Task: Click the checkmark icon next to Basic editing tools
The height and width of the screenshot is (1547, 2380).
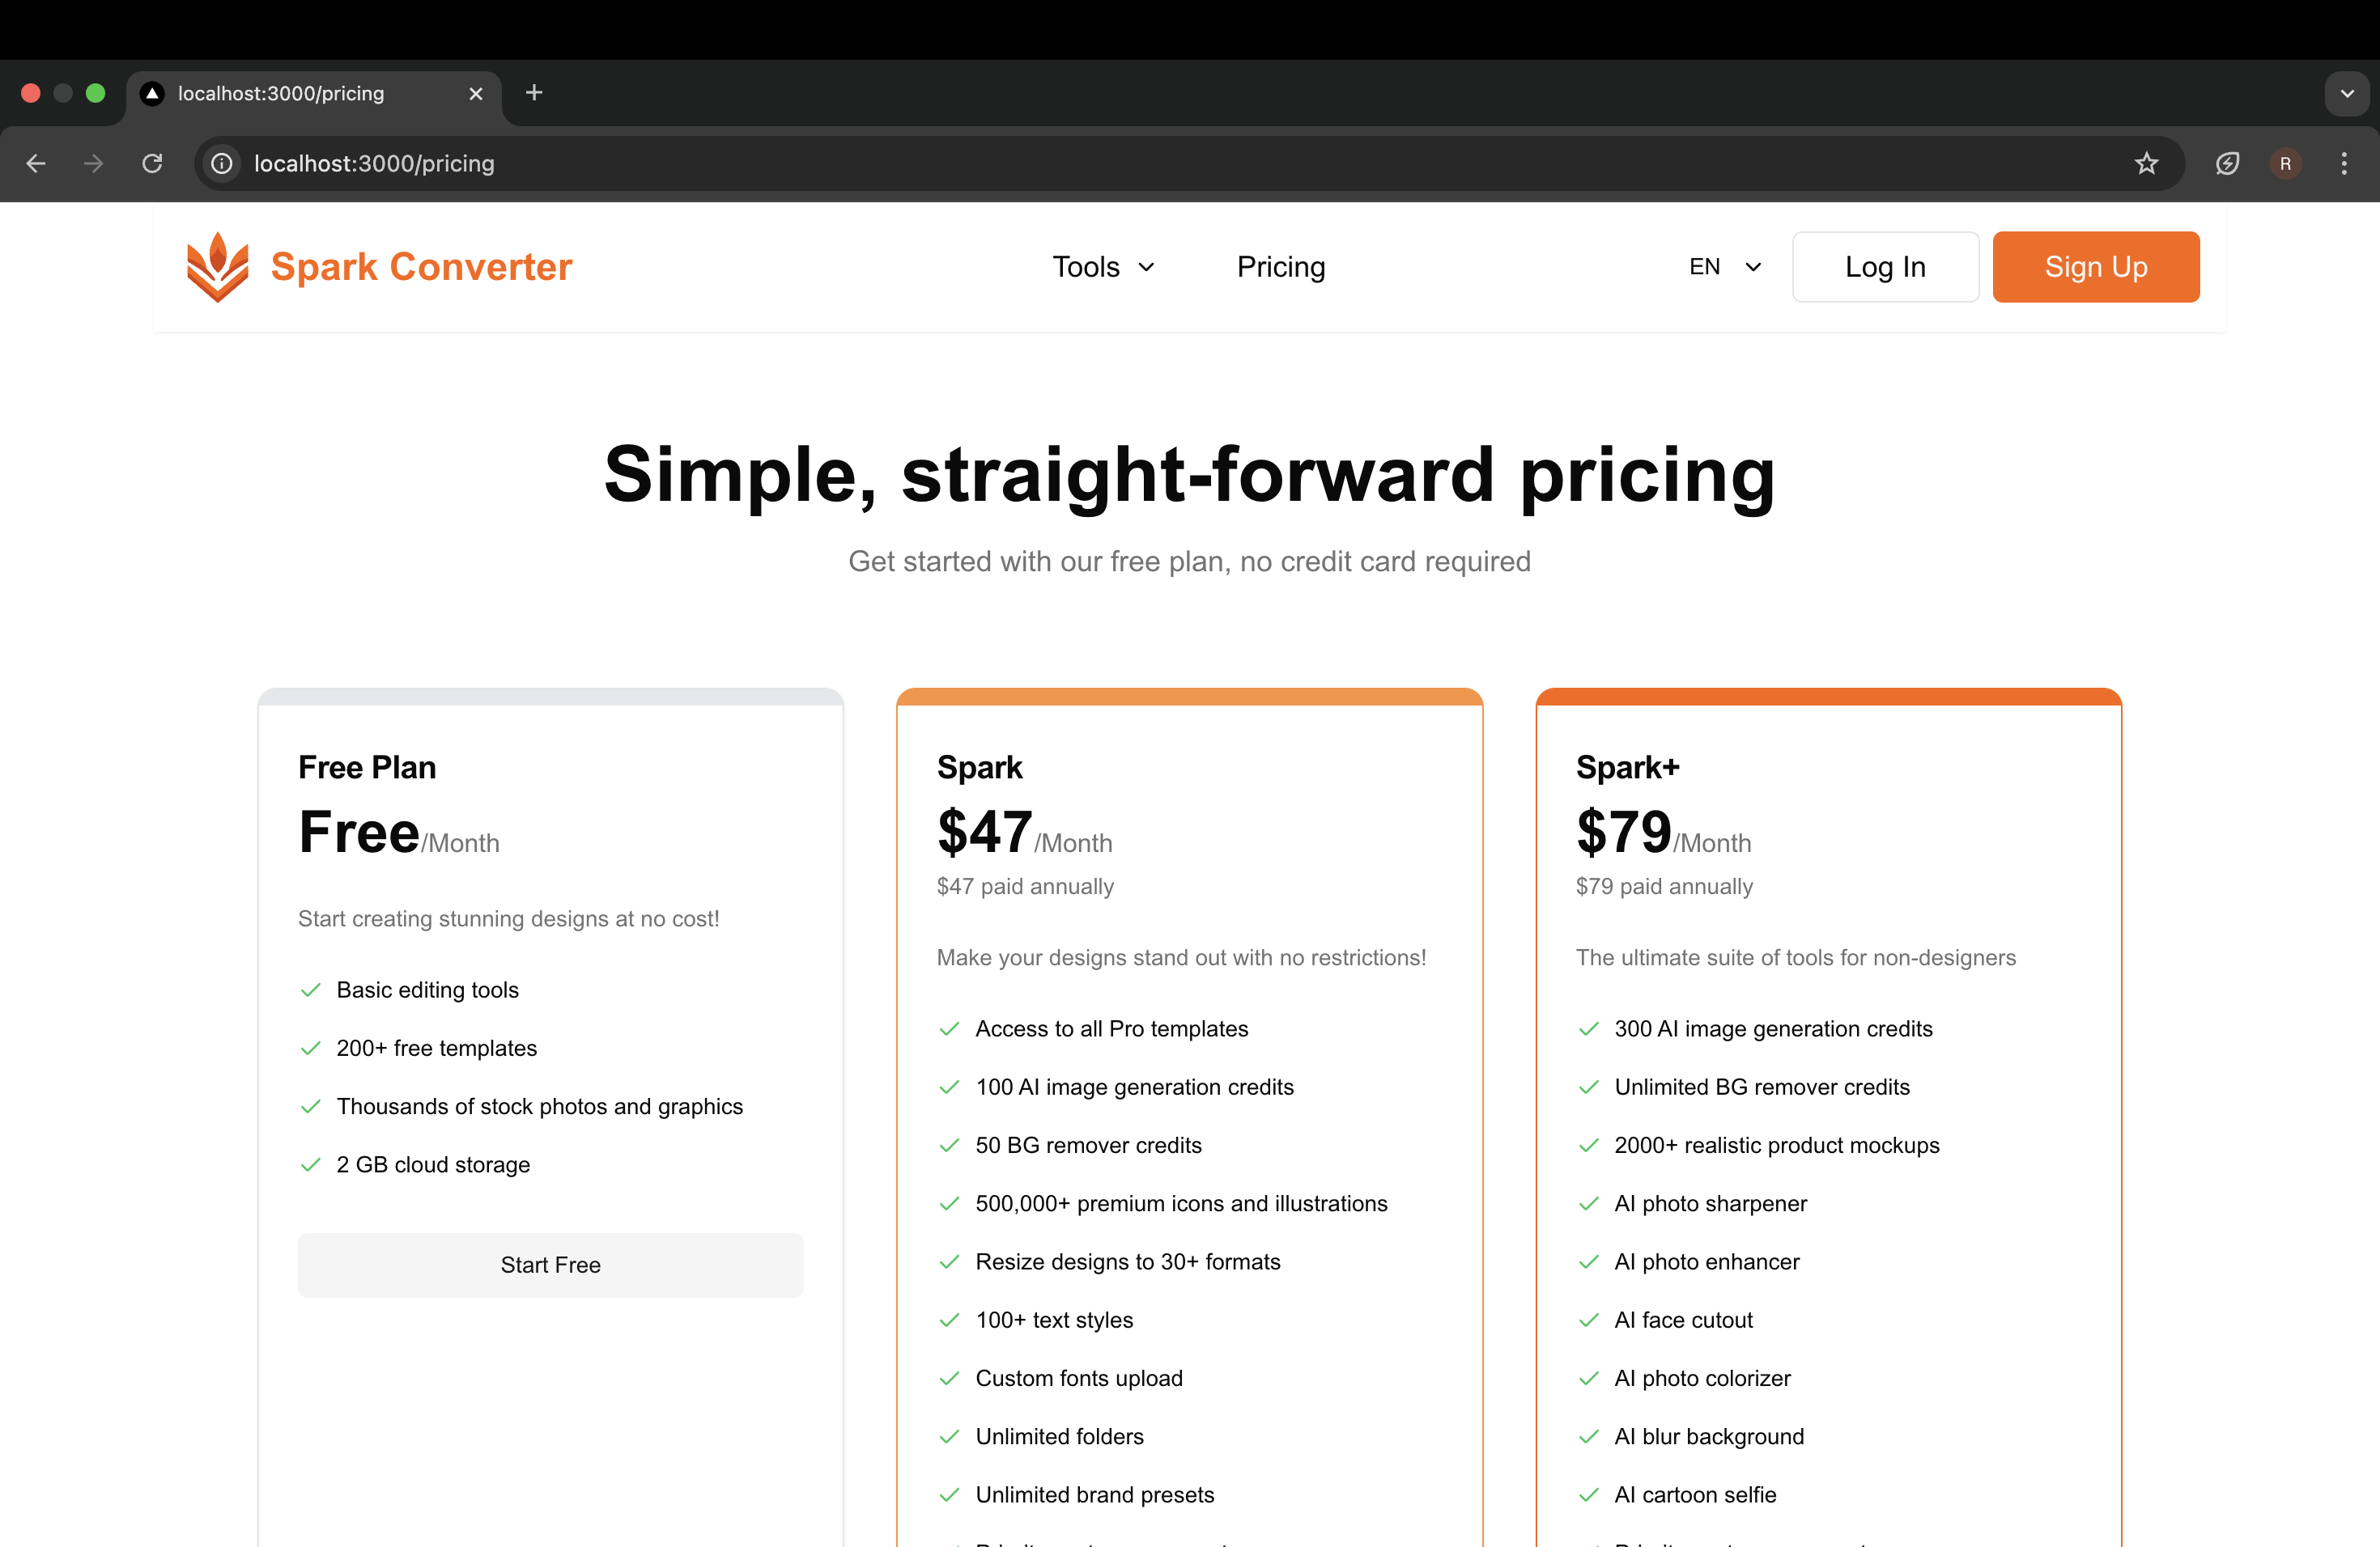Action: click(x=311, y=990)
